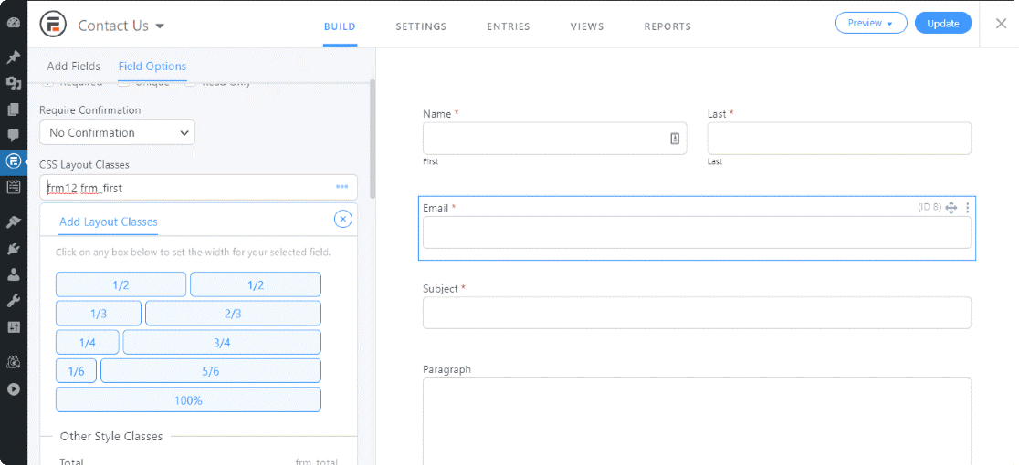
Task: Set field width with first 1/2 box
Action: pyautogui.click(x=121, y=284)
